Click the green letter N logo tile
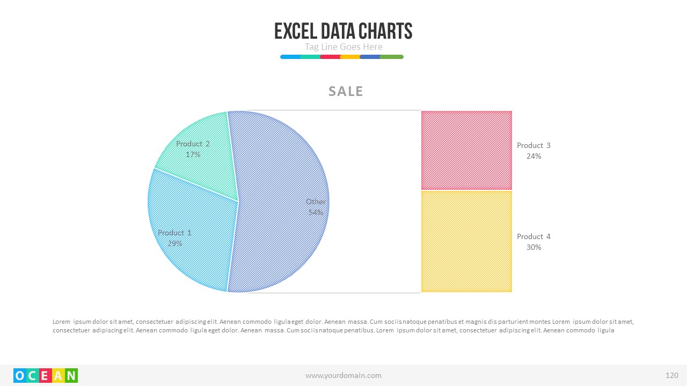Screen dimensions: 687x386 pyautogui.click(x=71, y=375)
